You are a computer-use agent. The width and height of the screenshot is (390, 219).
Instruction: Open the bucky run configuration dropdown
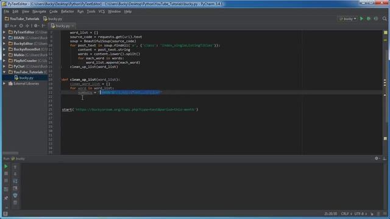pos(347,19)
